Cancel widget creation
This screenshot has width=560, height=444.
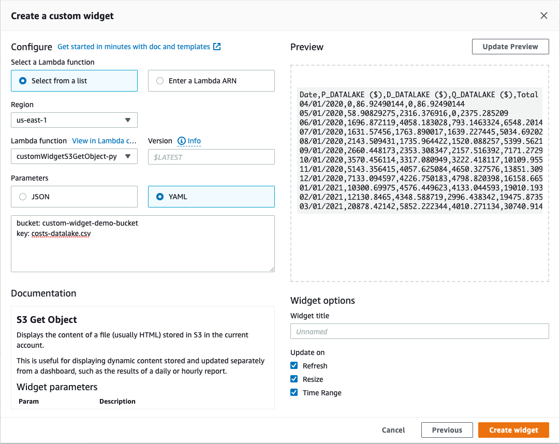(x=393, y=430)
